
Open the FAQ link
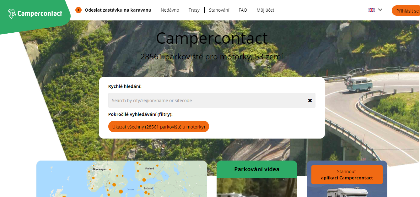coord(243,10)
